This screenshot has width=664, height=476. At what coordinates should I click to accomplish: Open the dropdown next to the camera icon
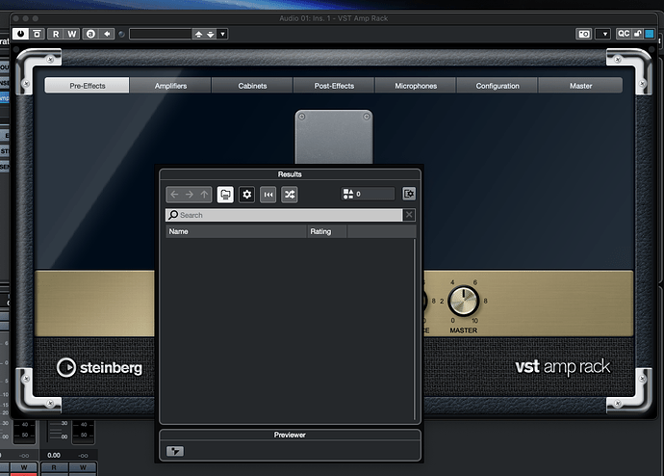tap(603, 34)
